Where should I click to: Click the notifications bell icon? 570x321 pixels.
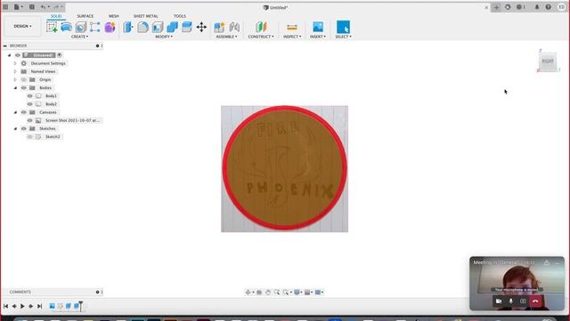pyautogui.click(x=537, y=7)
